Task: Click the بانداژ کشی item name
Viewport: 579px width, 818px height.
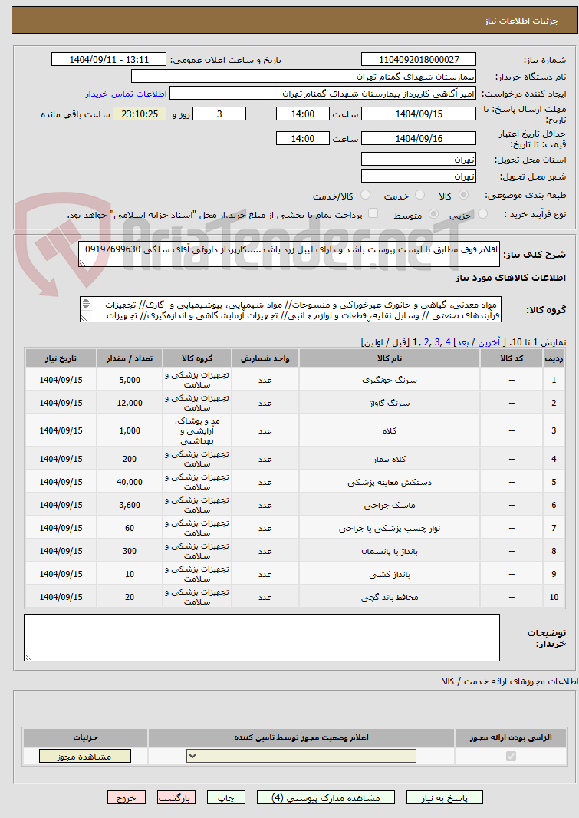Action: tap(390, 575)
